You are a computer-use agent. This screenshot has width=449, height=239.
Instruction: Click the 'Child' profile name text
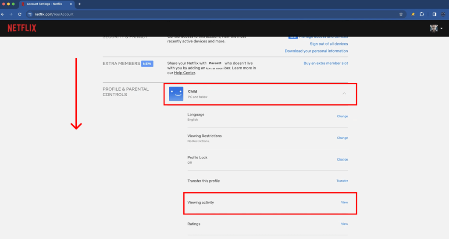[x=192, y=91]
